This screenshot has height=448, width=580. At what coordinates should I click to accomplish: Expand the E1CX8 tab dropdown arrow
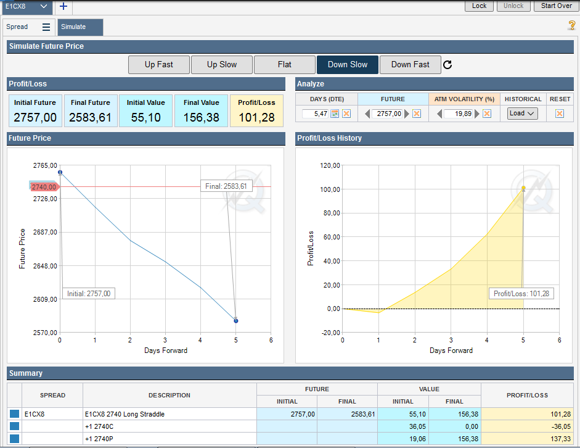(43, 6)
